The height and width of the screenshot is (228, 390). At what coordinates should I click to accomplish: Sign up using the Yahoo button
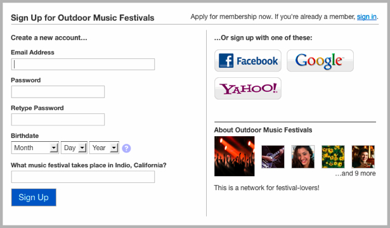coord(248,89)
